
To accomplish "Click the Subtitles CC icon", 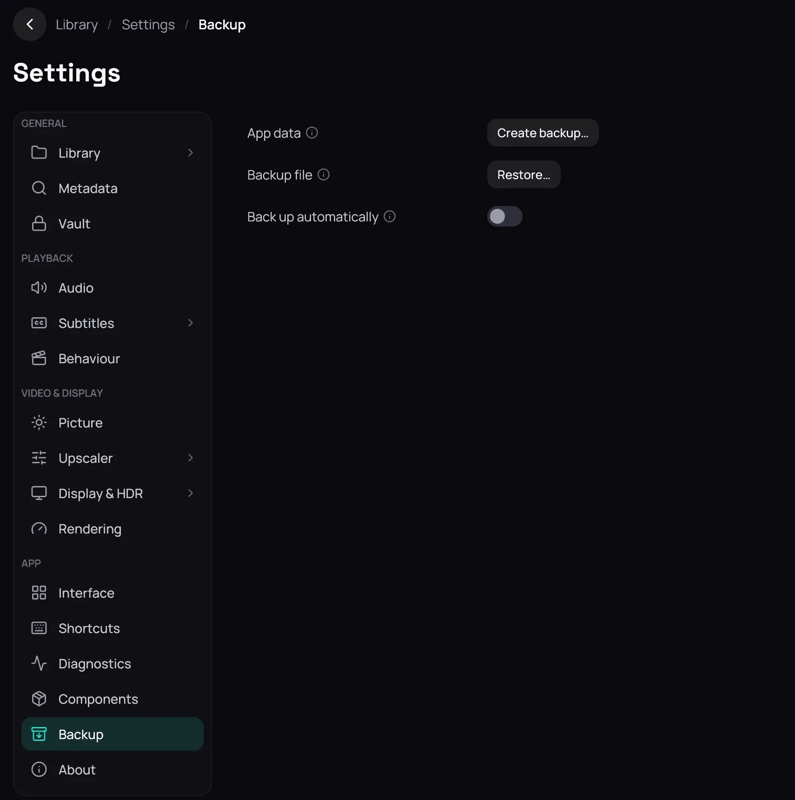I will click(x=39, y=323).
